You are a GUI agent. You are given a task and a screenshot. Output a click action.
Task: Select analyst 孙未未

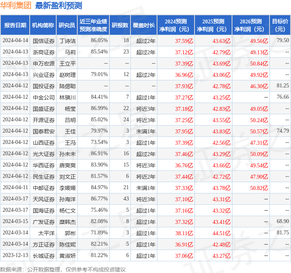(67, 154)
